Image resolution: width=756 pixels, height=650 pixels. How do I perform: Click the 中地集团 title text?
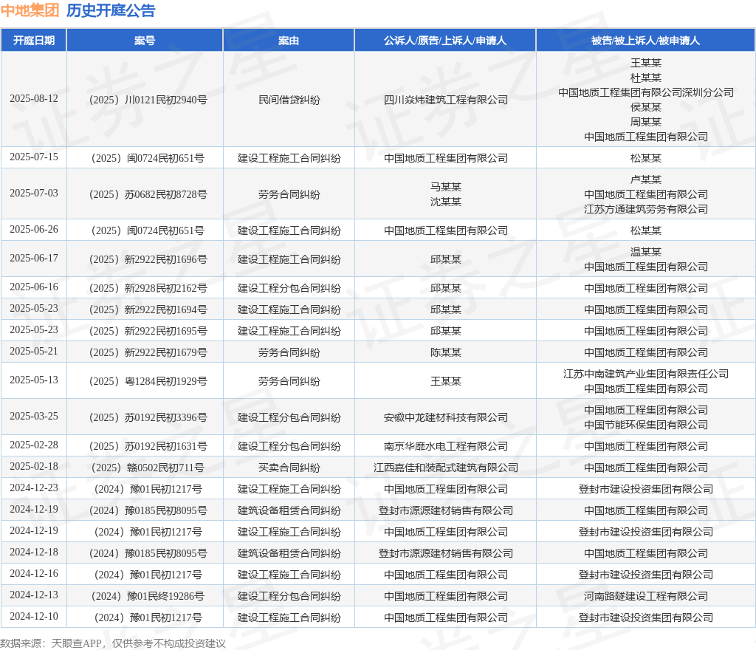30,10
